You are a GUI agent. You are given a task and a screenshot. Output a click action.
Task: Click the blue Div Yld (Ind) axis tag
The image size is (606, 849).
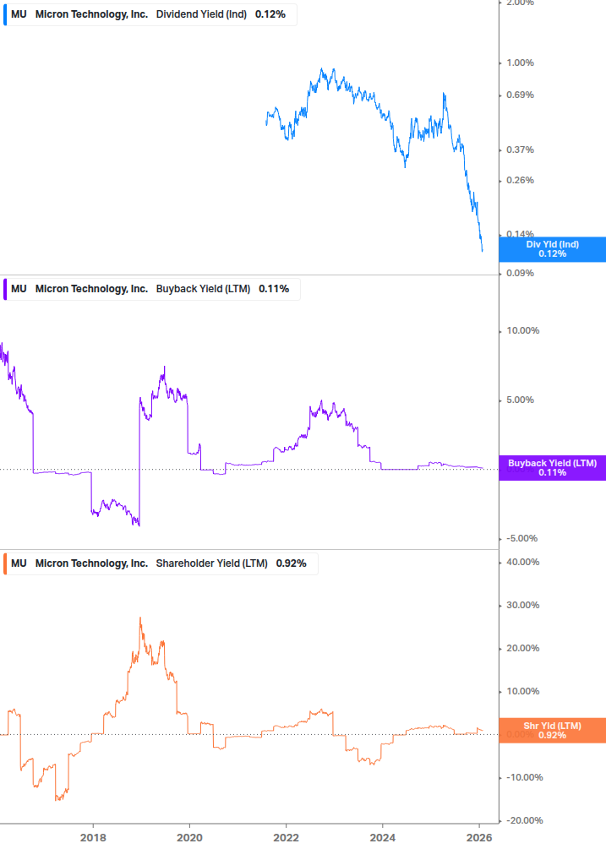point(552,249)
